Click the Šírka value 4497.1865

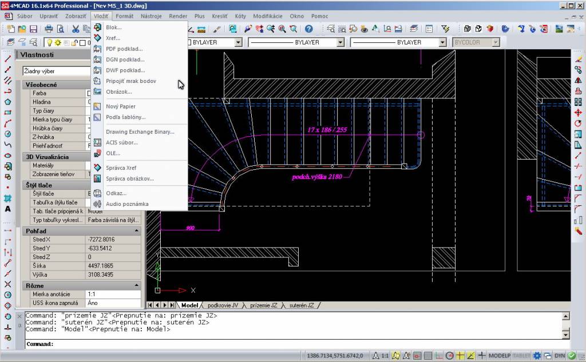pyautogui.click(x=113, y=266)
